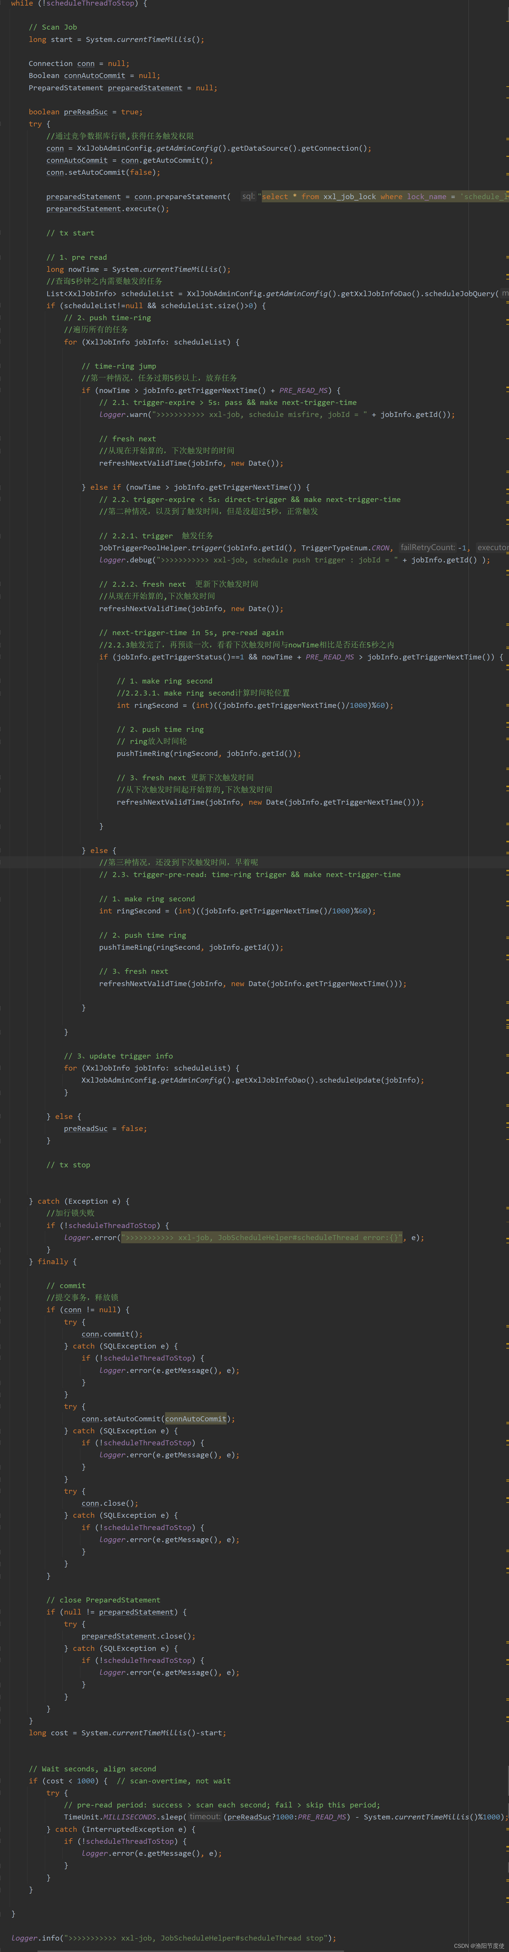Click 'else if (nowTime > jobInfo.getTriggerNextTime())' line
The image size is (509, 1952).
click(195, 488)
